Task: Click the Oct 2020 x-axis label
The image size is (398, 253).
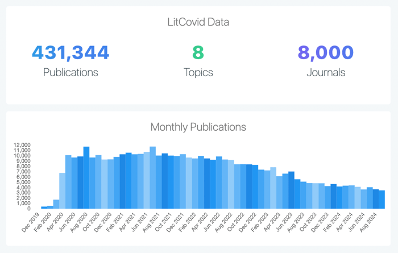Action: [91, 222]
